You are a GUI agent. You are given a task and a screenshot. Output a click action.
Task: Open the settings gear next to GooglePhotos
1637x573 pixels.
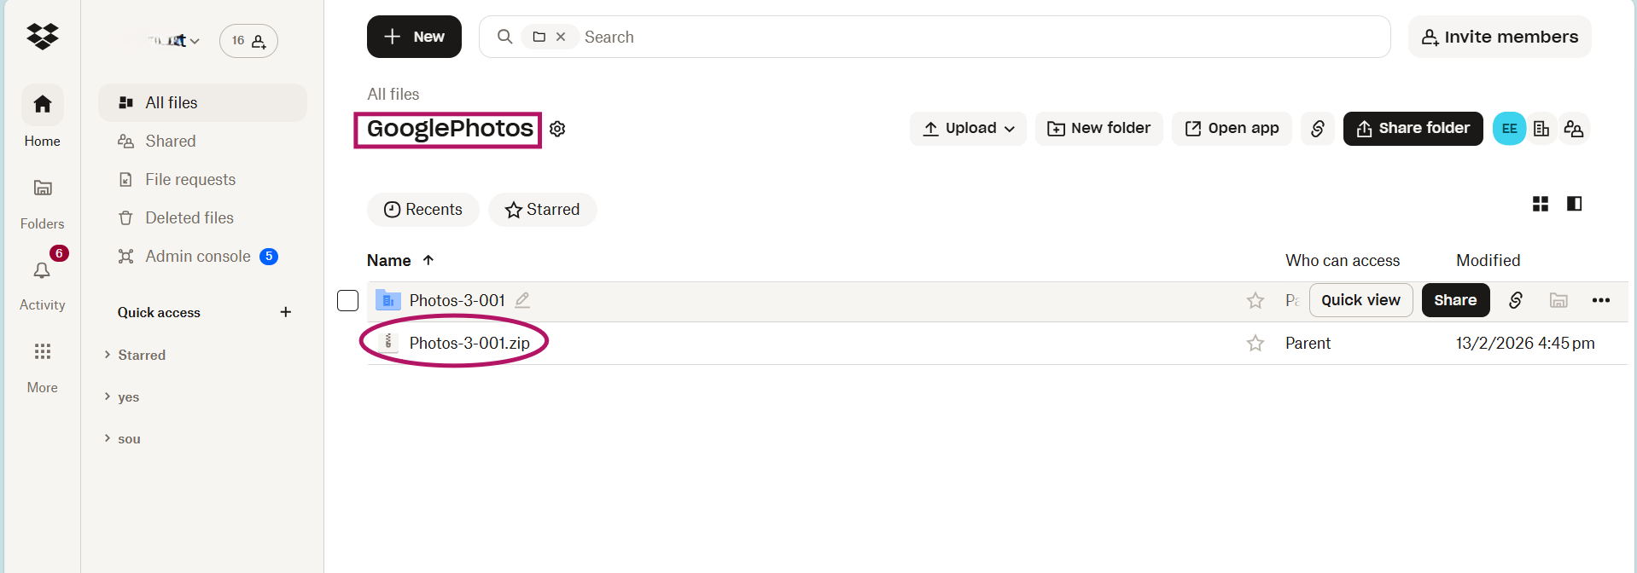tap(557, 128)
